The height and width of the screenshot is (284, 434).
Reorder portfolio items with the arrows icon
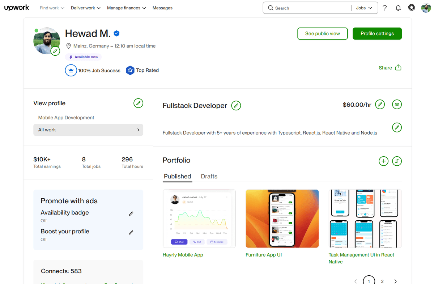point(397,161)
